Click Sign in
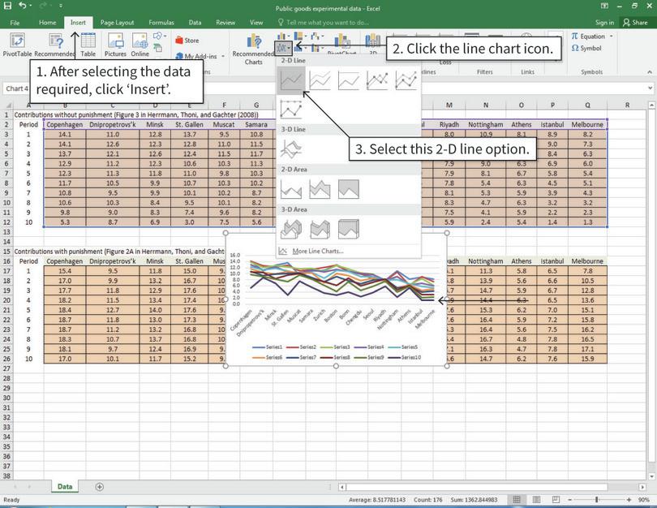This screenshot has width=657, height=508. coord(604,23)
